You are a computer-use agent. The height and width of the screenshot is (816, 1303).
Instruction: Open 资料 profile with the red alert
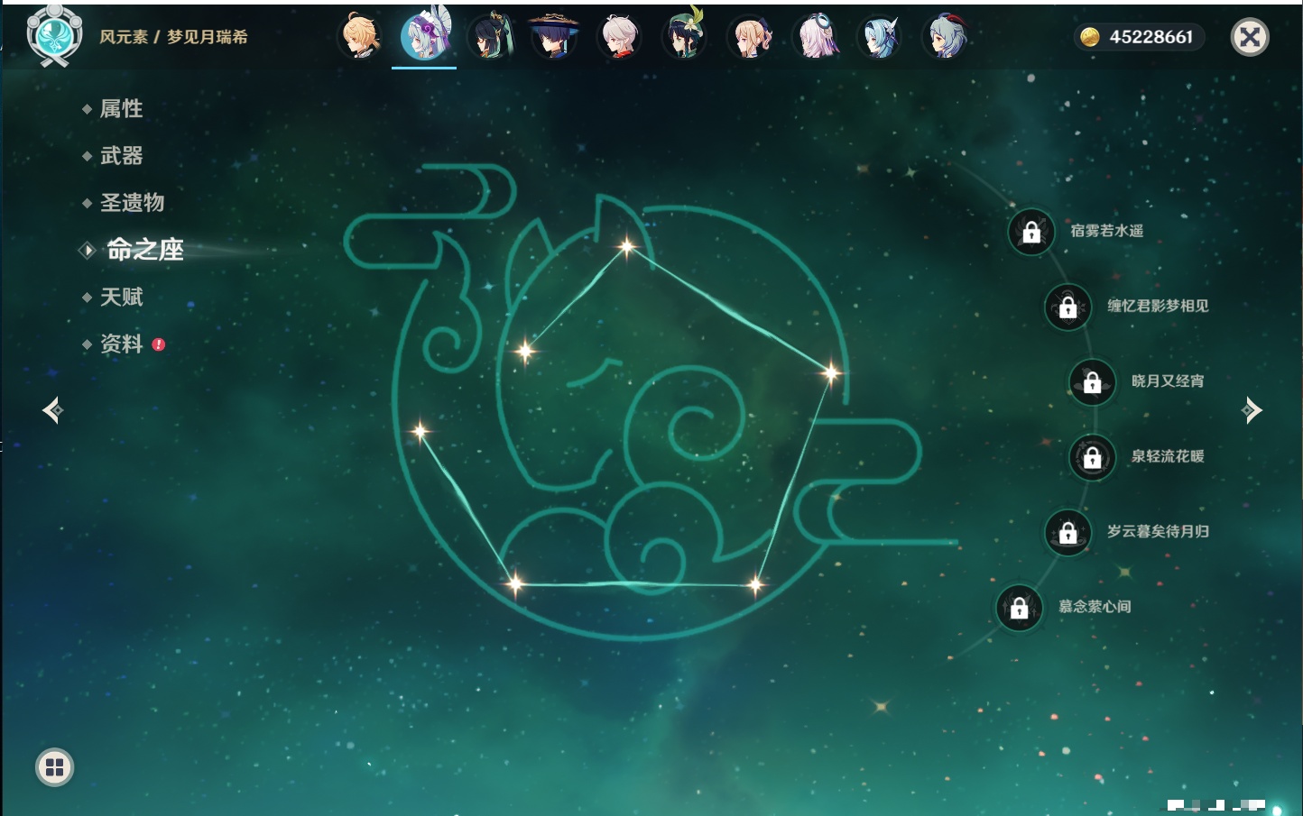coord(121,344)
